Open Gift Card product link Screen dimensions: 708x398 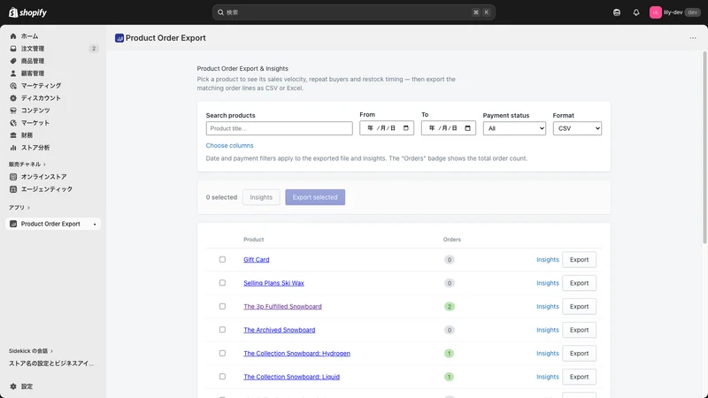(x=256, y=259)
